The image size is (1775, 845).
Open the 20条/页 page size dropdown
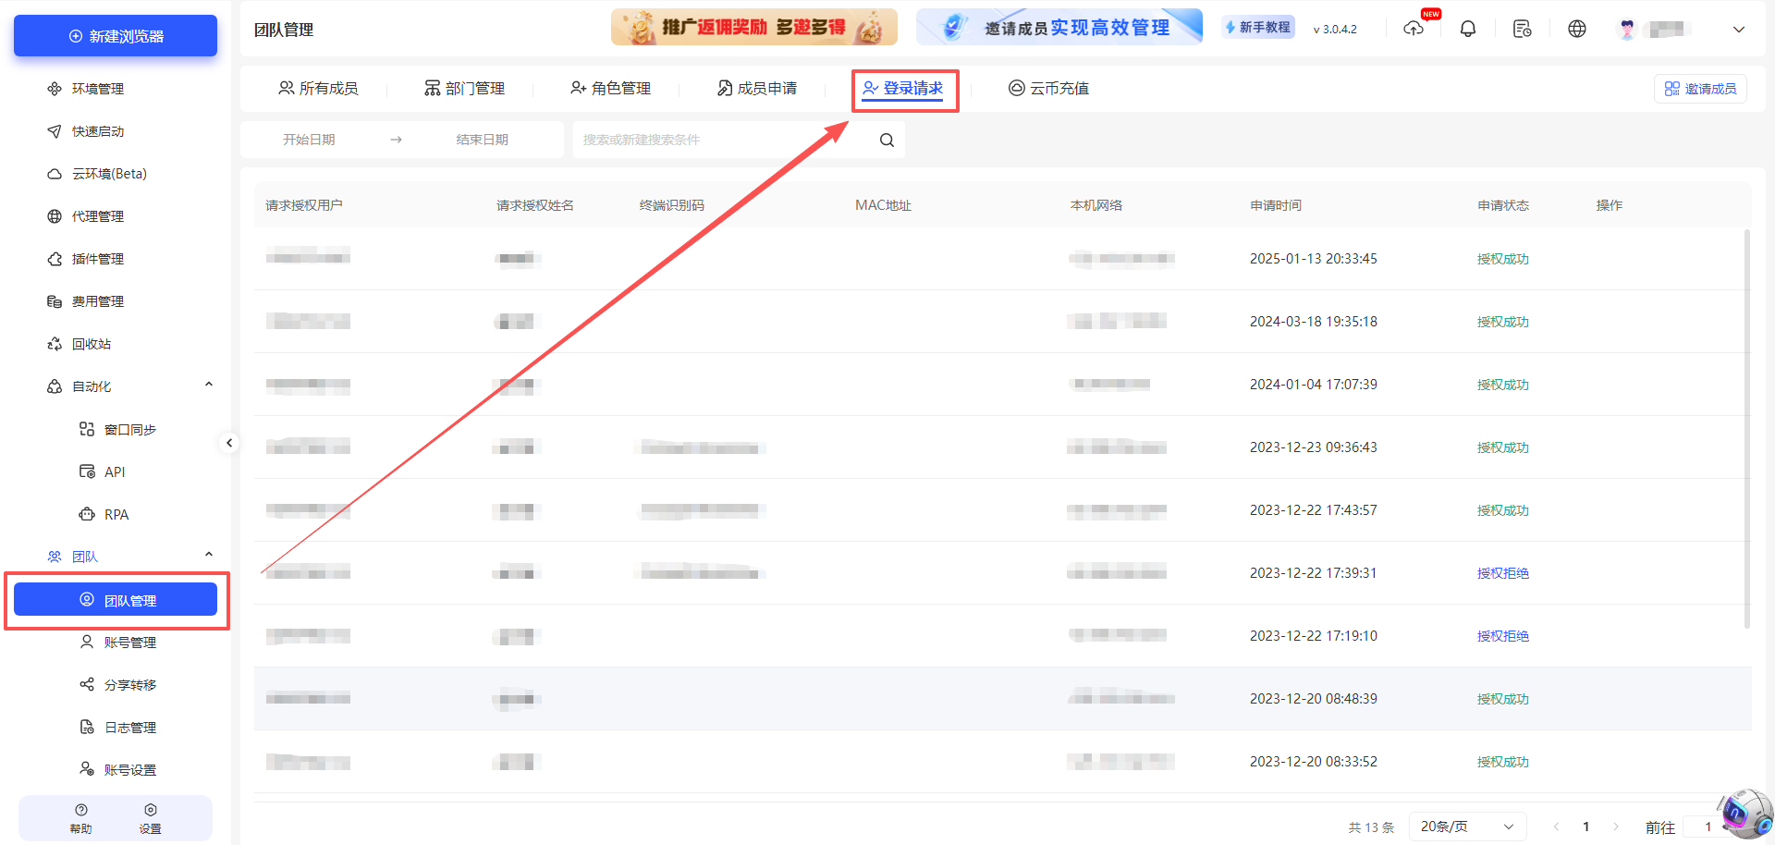point(1467,826)
